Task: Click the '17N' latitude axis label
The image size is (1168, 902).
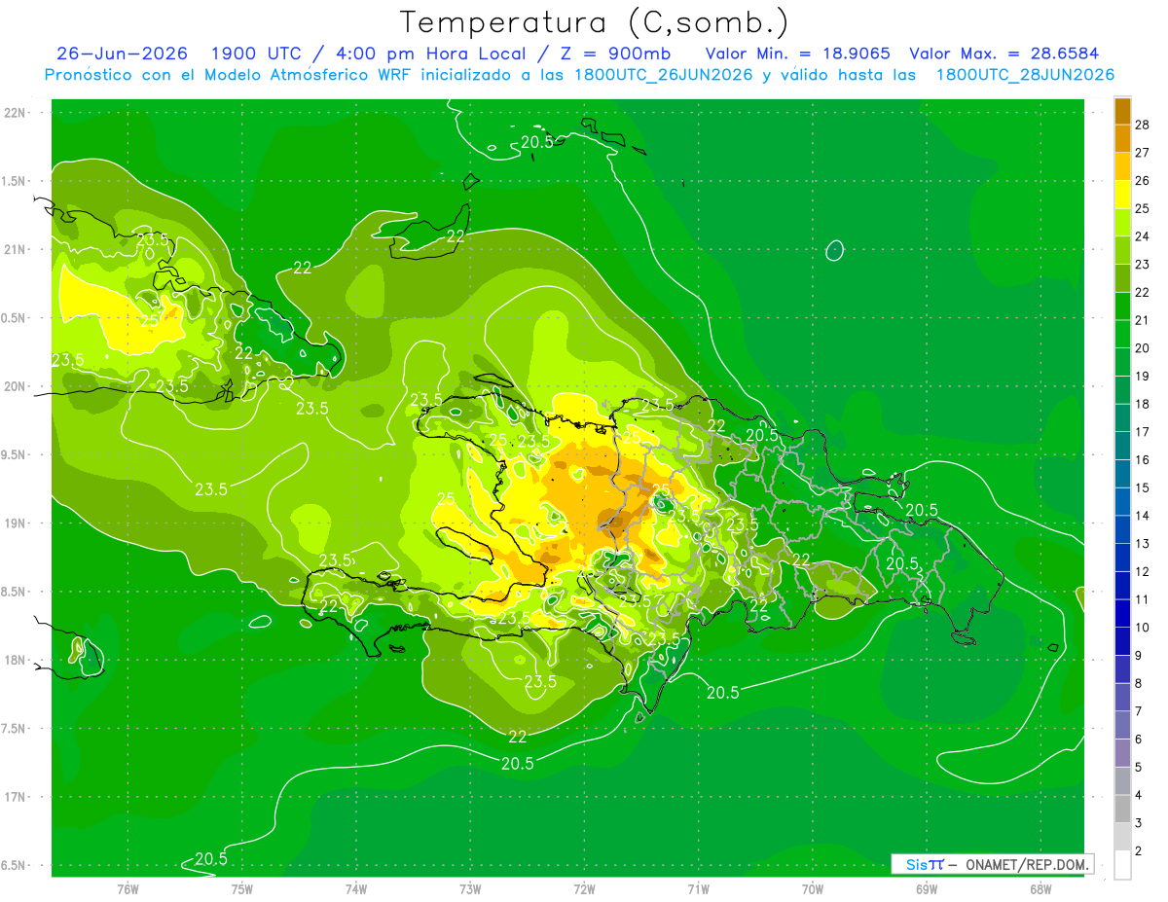Action: [x=15, y=797]
